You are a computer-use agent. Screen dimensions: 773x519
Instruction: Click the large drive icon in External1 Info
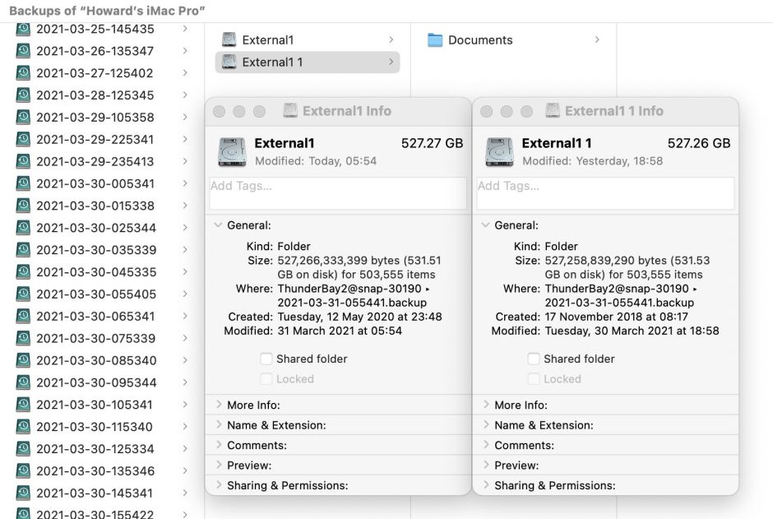coord(232,151)
